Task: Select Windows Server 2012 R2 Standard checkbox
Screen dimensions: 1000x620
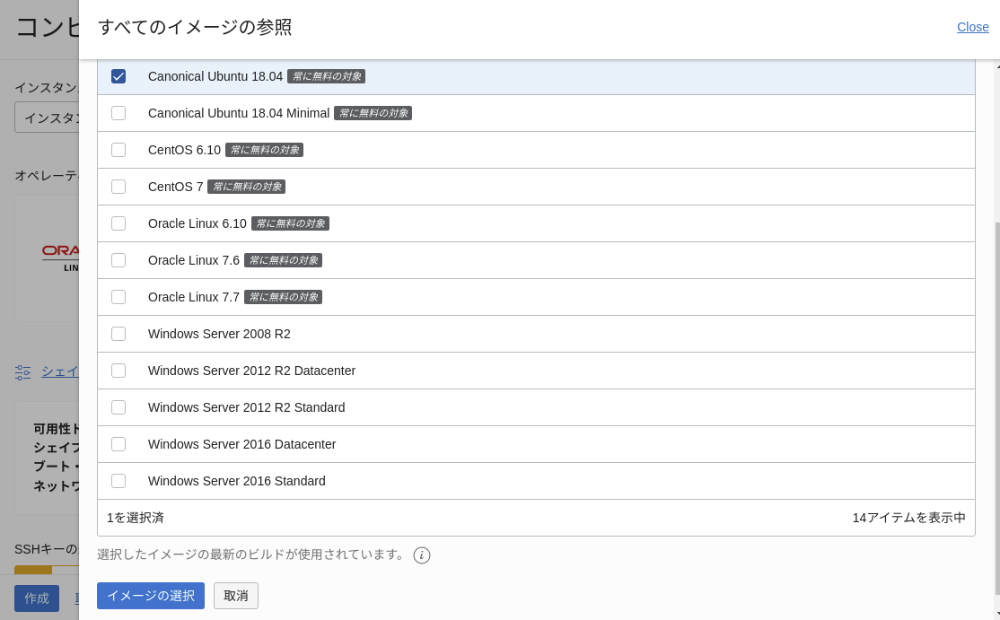Action: click(x=118, y=407)
